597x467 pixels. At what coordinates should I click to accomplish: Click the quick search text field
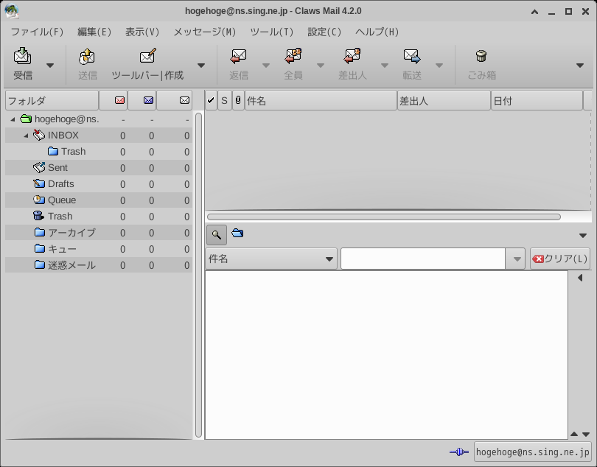(423, 259)
